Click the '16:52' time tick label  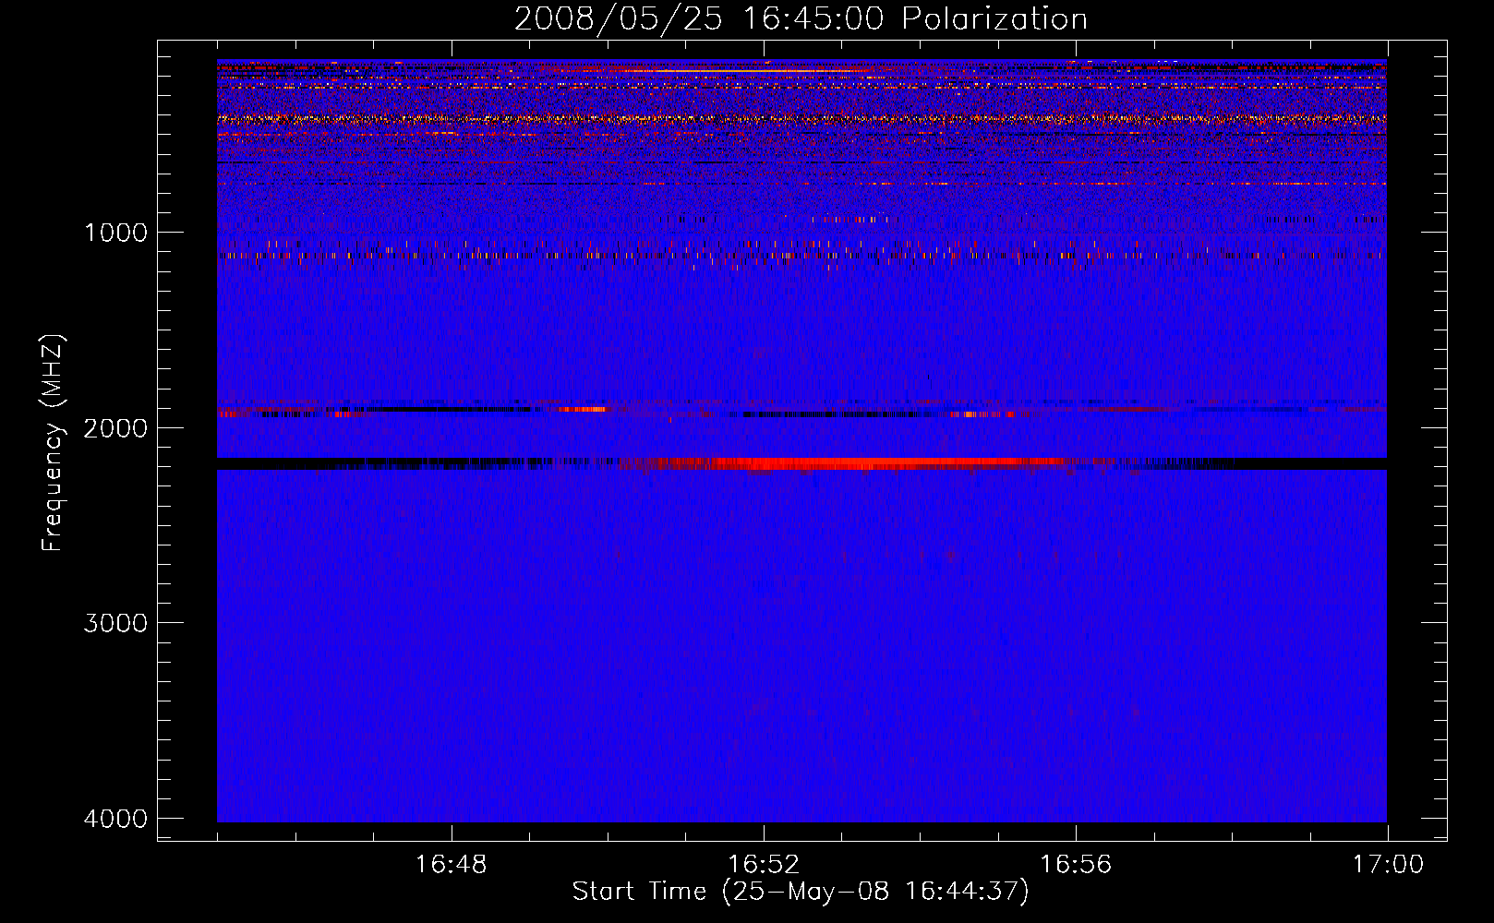(763, 865)
